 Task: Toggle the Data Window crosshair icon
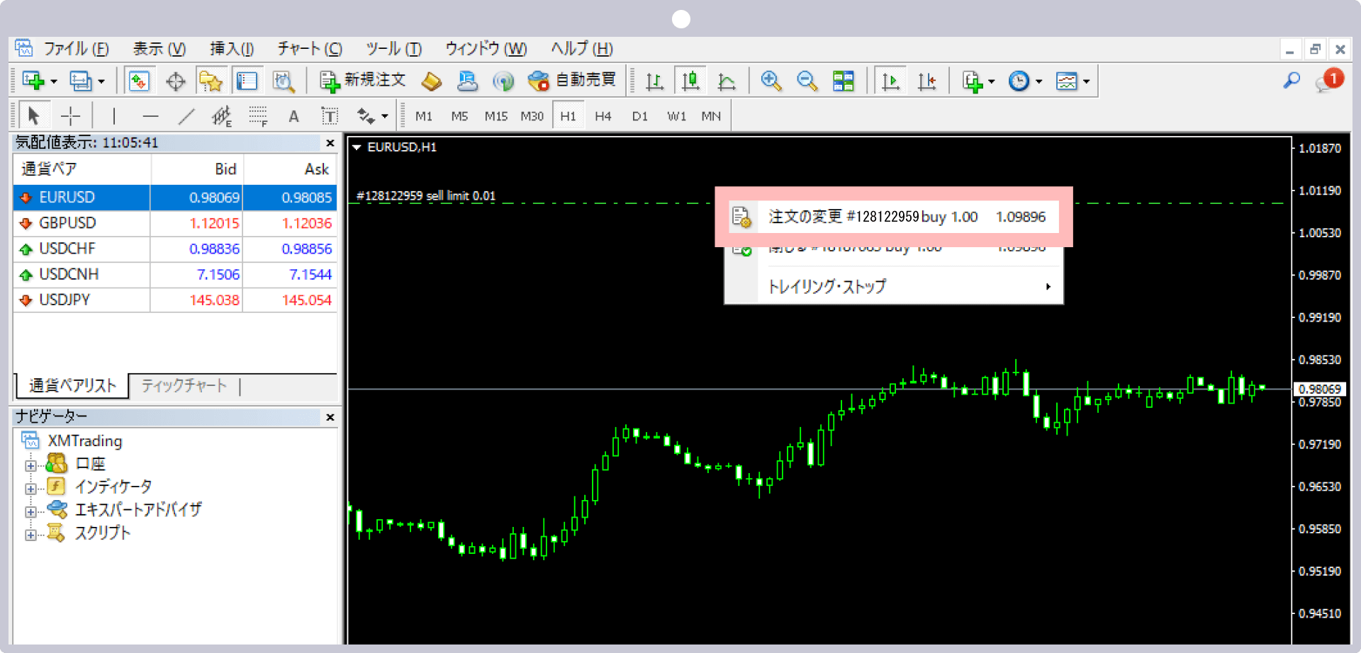coord(175,81)
